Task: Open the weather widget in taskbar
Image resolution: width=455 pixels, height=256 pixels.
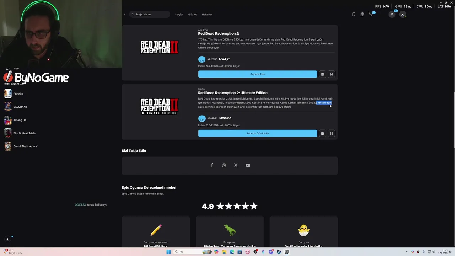Action: click(14, 252)
